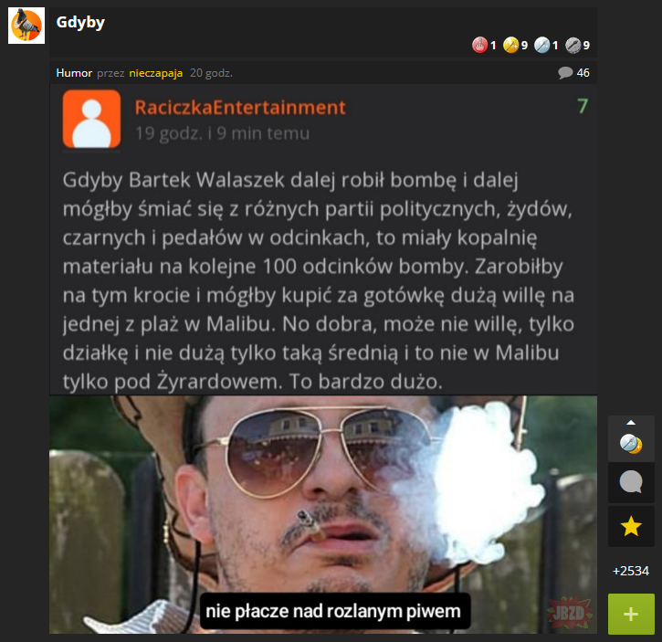This screenshot has width=662, height=642.
Task: Visit the nieczapaja author profile
Action: pyautogui.click(x=156, y=73)
